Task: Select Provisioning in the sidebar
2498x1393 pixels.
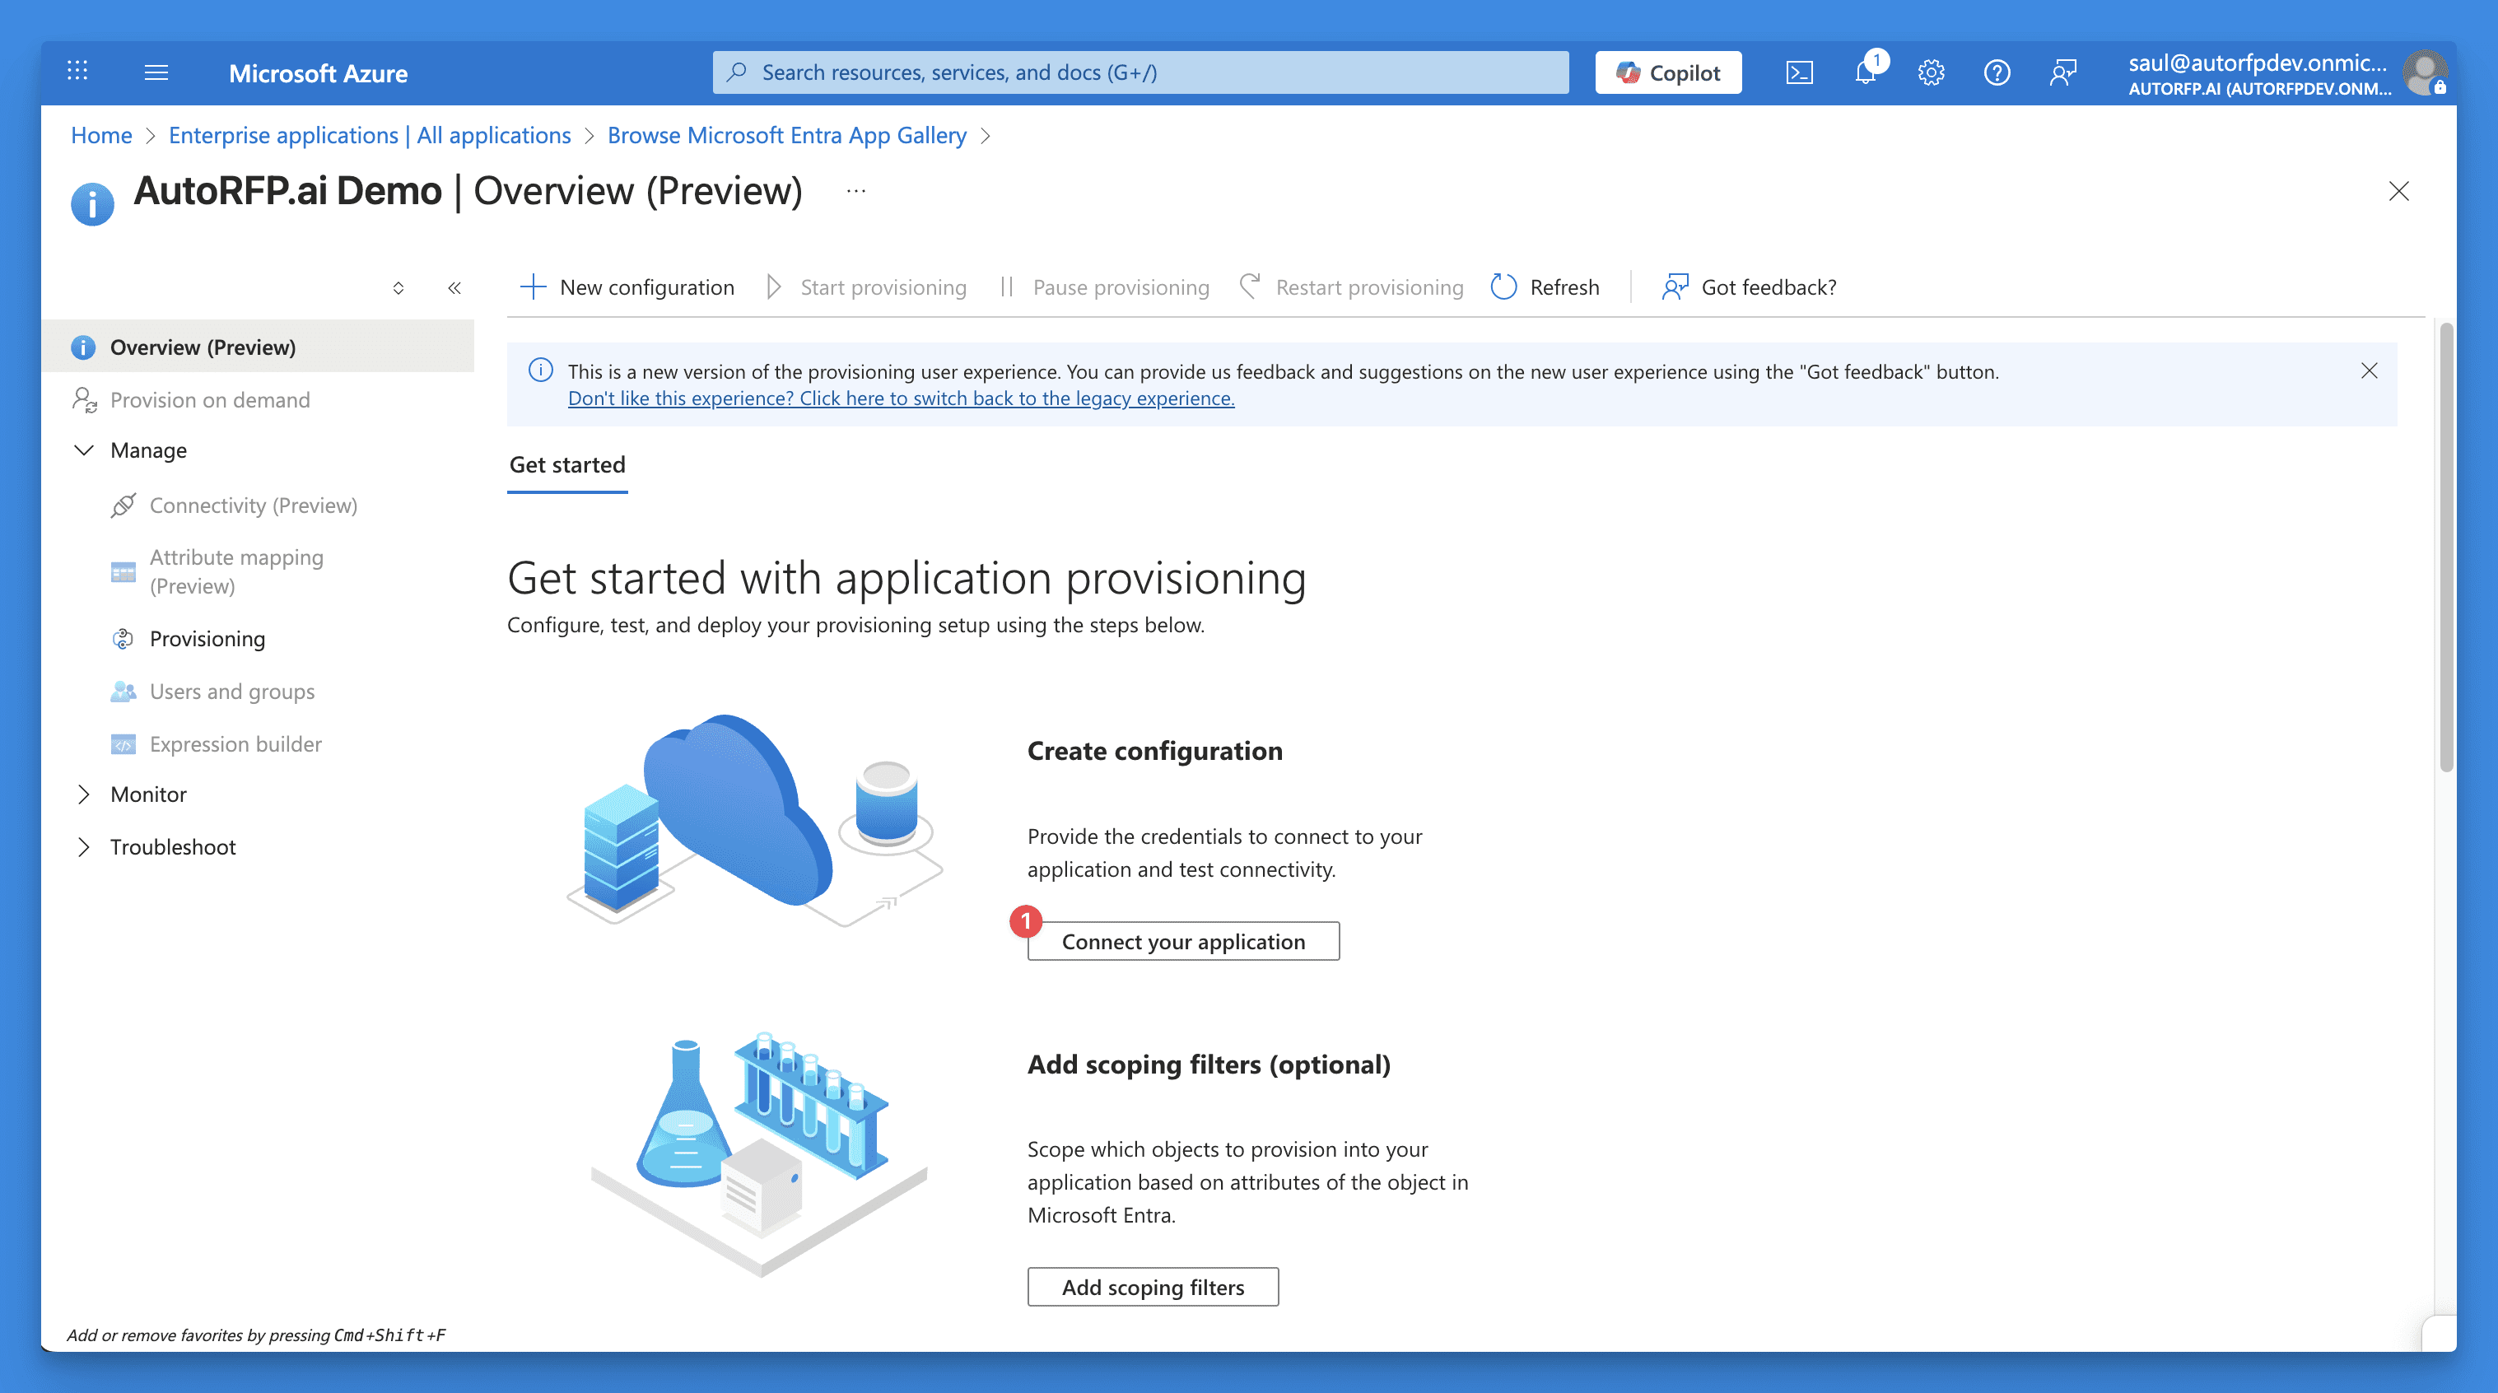Action: [207, 639]
